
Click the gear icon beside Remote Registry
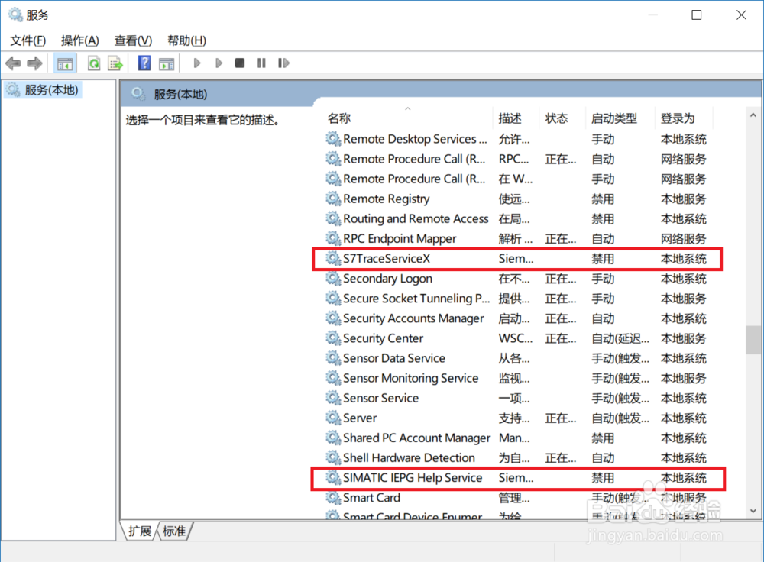333,199
